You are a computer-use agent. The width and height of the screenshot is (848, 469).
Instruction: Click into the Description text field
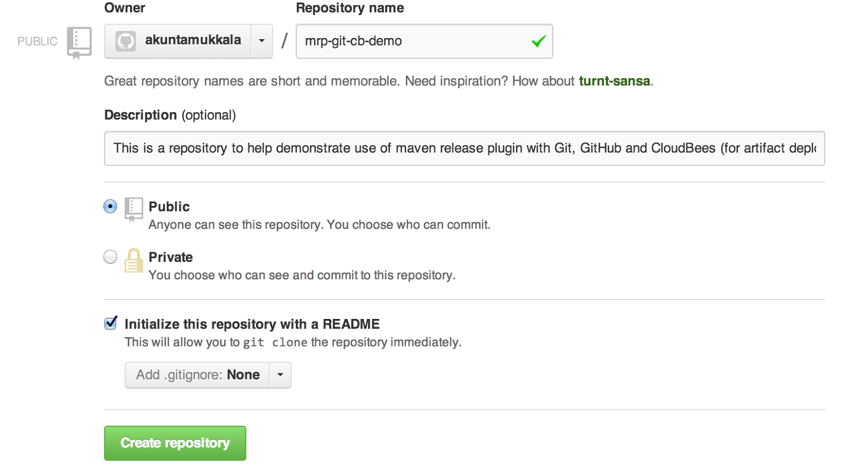[464, 148]
